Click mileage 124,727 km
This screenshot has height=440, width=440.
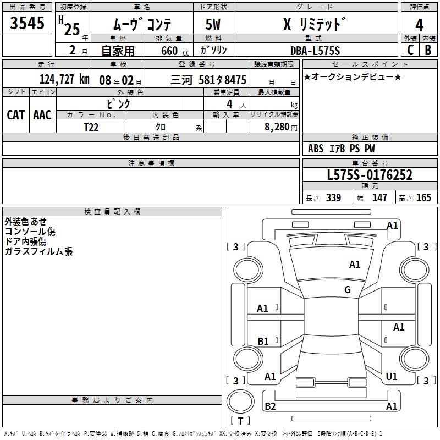(x=64, y=79)
